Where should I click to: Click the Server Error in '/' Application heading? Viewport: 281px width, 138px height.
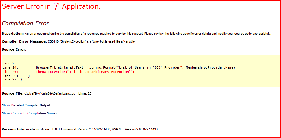[x=51, y=7]
